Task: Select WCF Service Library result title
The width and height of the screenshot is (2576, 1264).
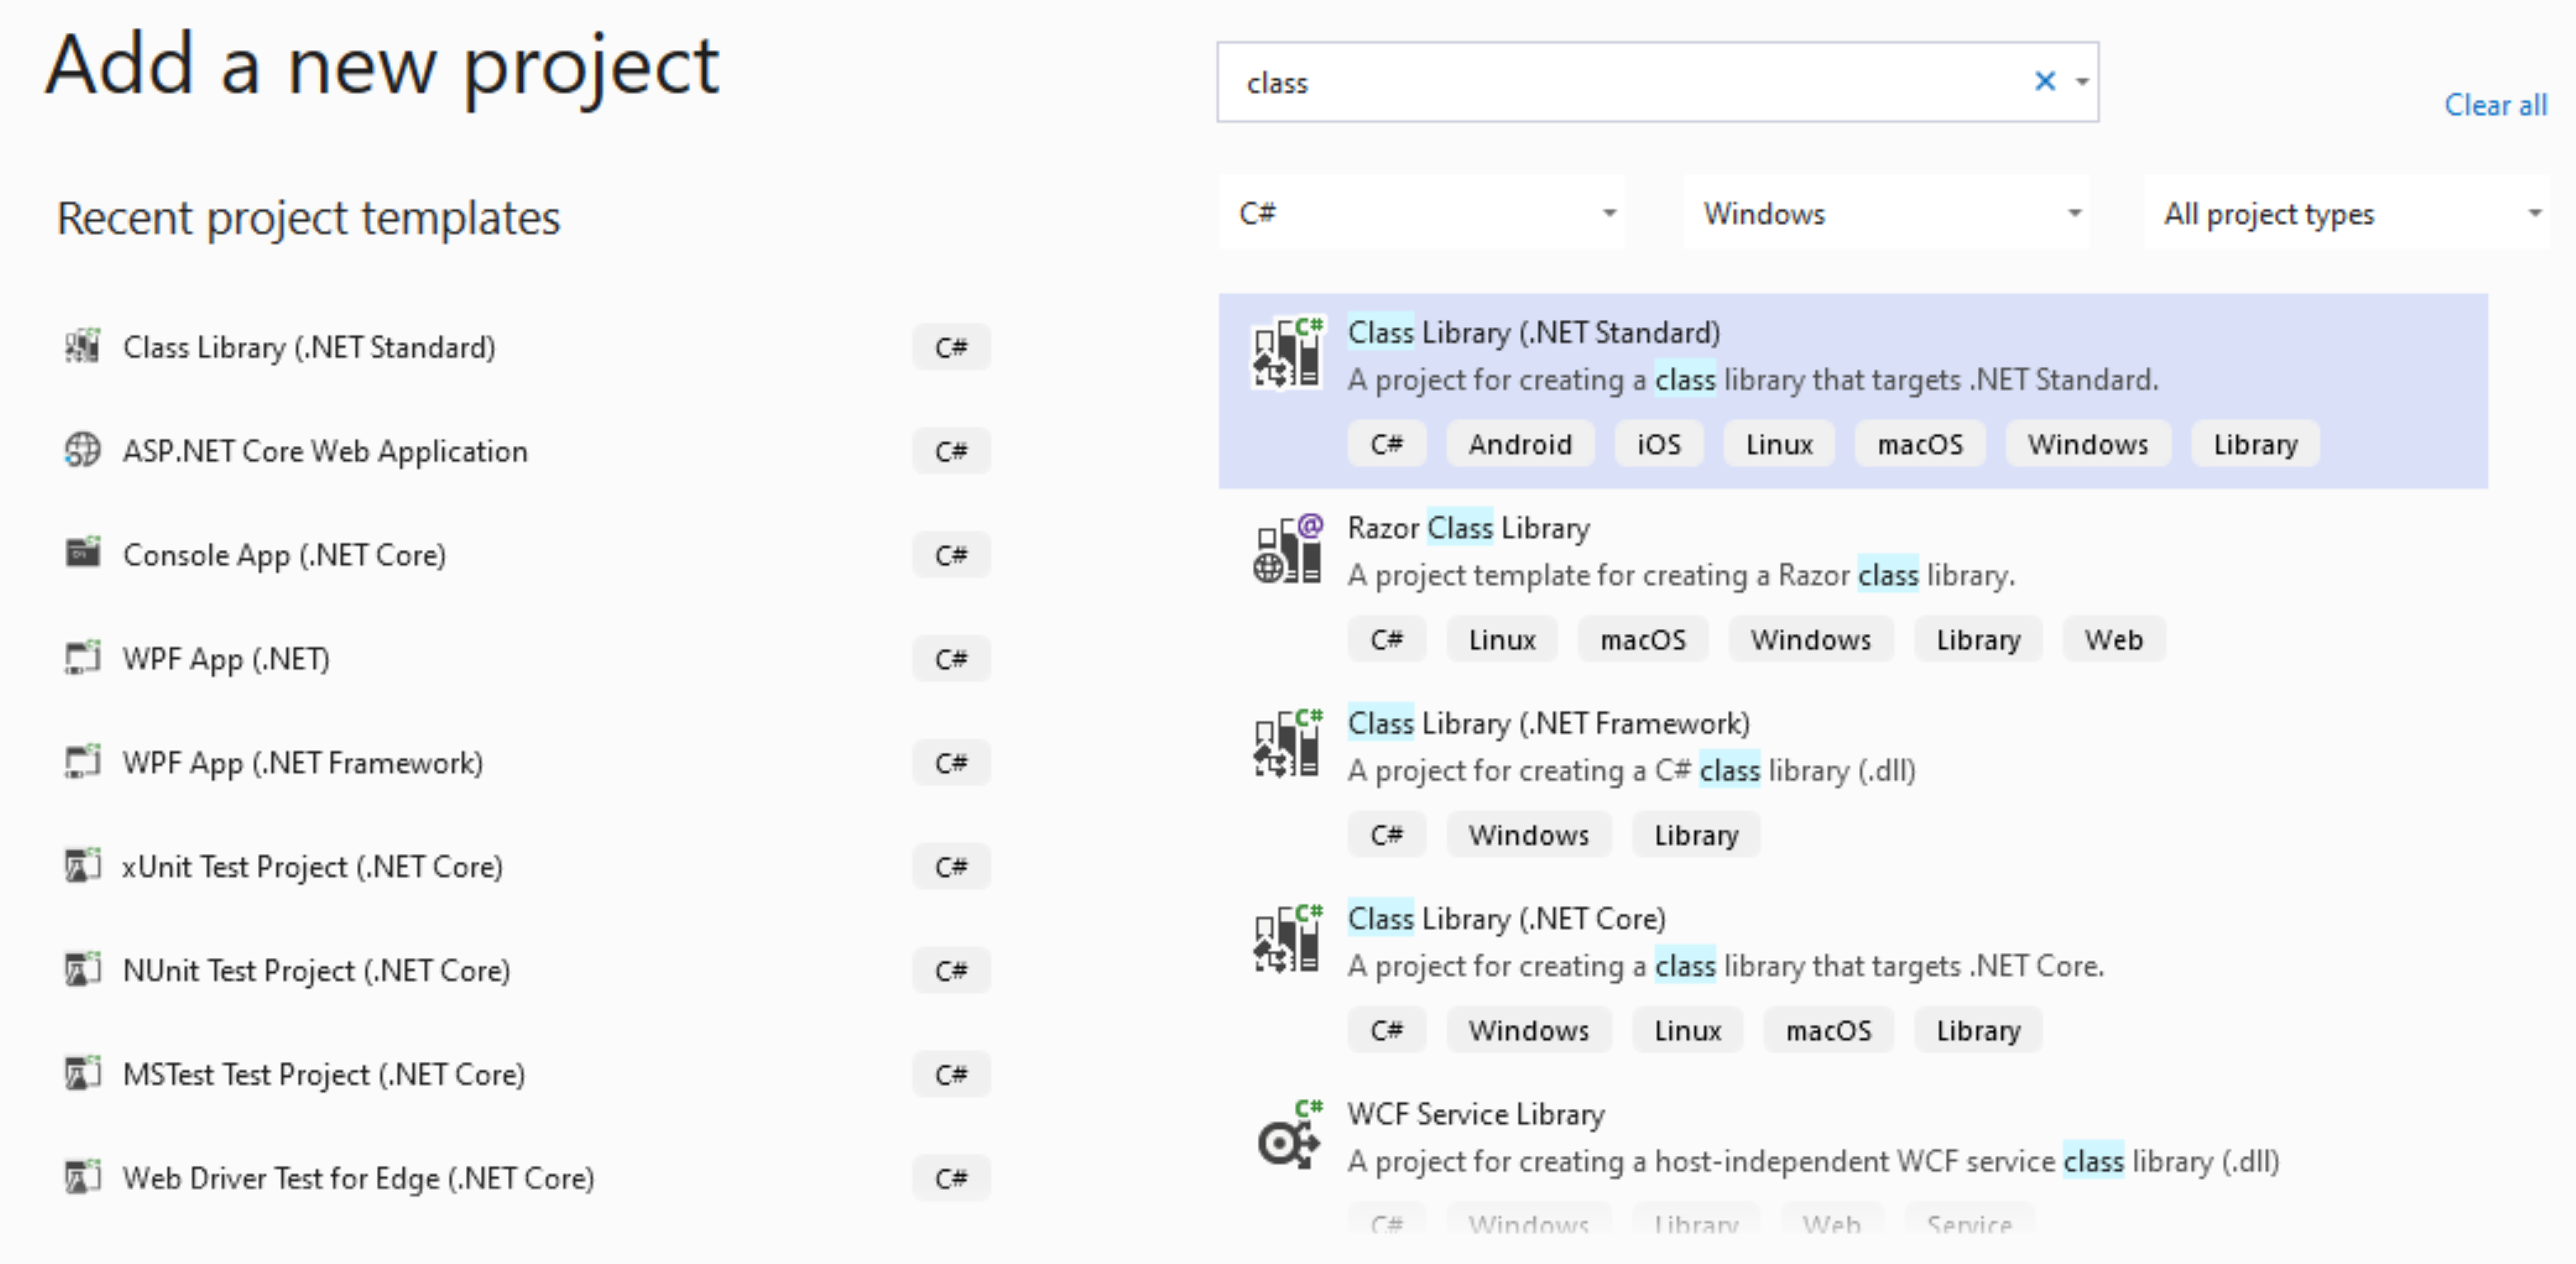Action: pos(1476,1113)
